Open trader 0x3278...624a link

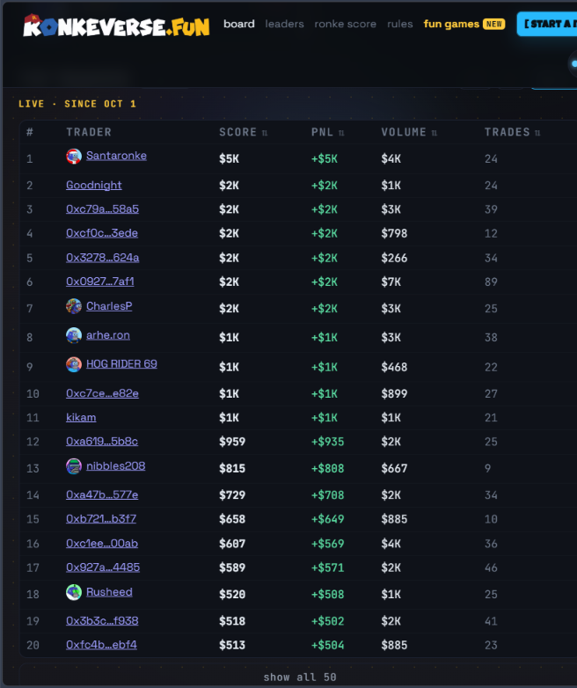coord(102,258)
